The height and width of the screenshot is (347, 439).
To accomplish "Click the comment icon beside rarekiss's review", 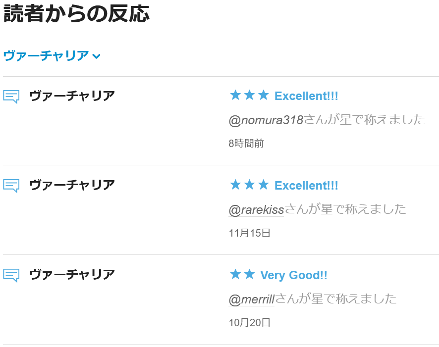I will point(11,186).
